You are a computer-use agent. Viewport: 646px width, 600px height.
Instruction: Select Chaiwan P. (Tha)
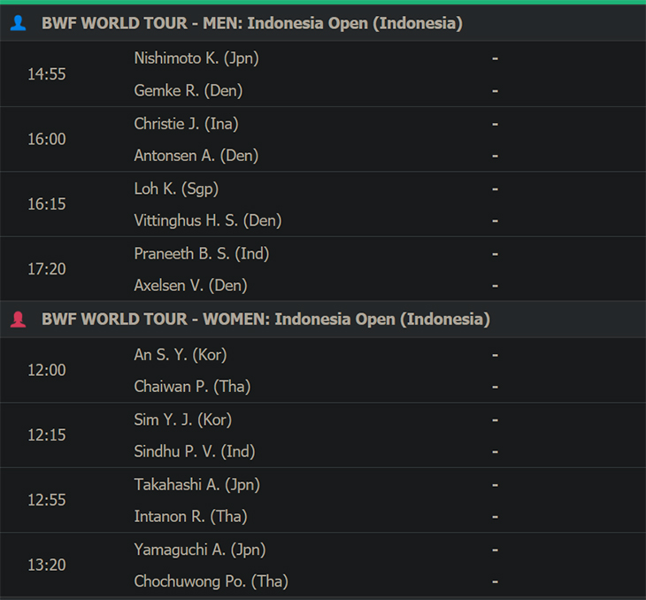click(x=192, y=387)
